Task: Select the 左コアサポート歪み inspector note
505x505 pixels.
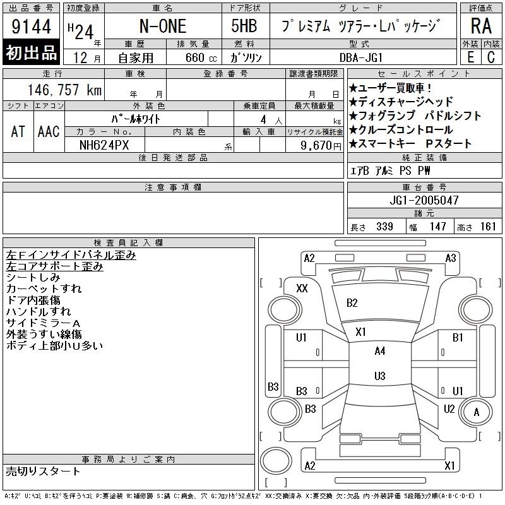Action: point(54,266)
